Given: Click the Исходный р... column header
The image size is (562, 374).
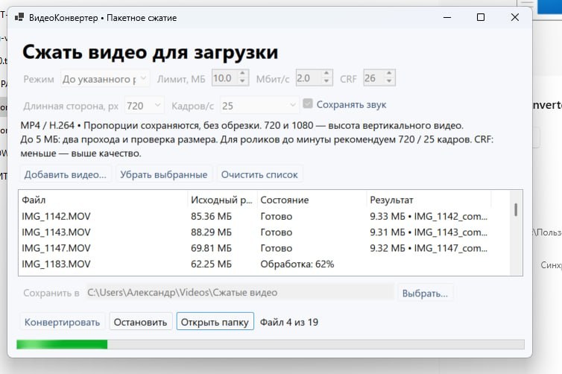Looking at the screenshot, I should [x=222, y=200].
